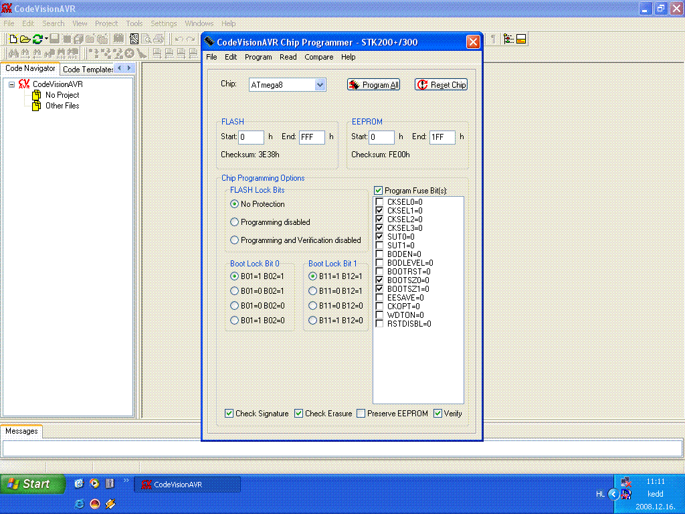
Task: Toggle the Program Fuse Bit(s) checkbox
Action: 379,191
